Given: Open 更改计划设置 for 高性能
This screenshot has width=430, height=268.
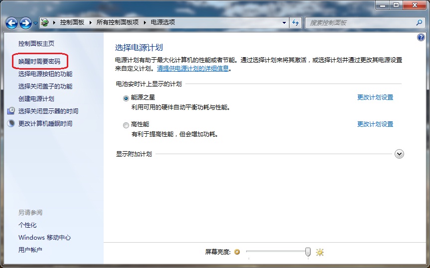Looking at the screenshot, I should click(x=375, y=124).
